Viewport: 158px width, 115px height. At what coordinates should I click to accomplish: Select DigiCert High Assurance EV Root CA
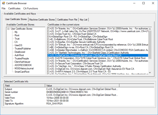pyautogui.click(x=98, y=69)
